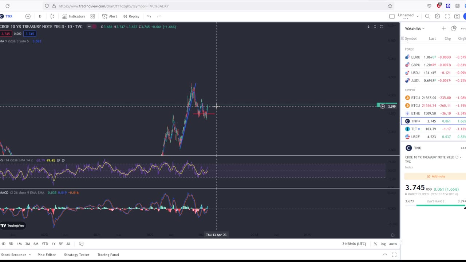Open TNX details panel more menu
The width and height of the screenshot is (466, 262).
(x=463, y=148)
